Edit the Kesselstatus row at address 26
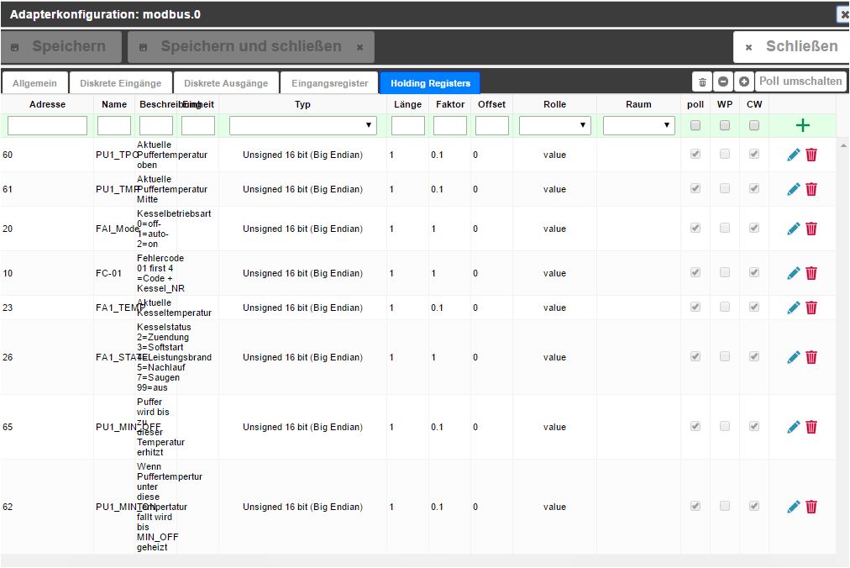 793,357
